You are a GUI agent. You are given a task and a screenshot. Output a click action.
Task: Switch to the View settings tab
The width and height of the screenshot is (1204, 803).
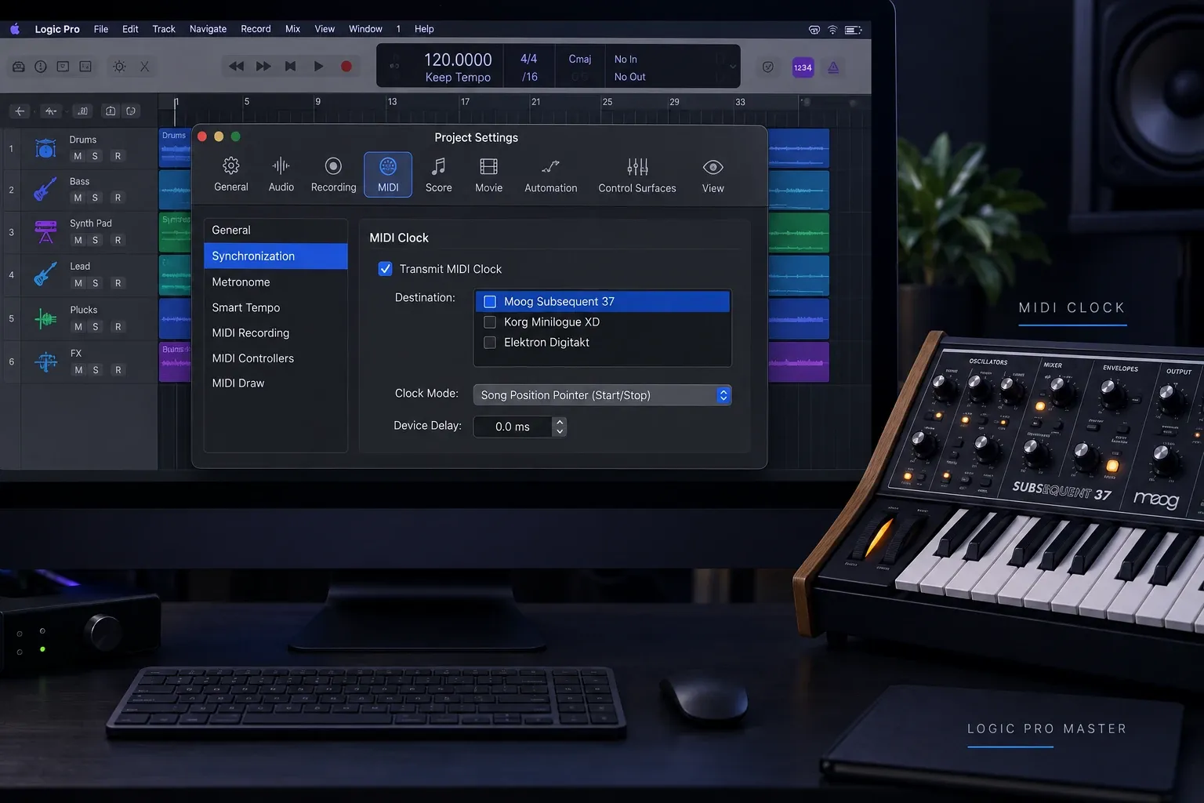pyautogui.click(x=713, y=175)
